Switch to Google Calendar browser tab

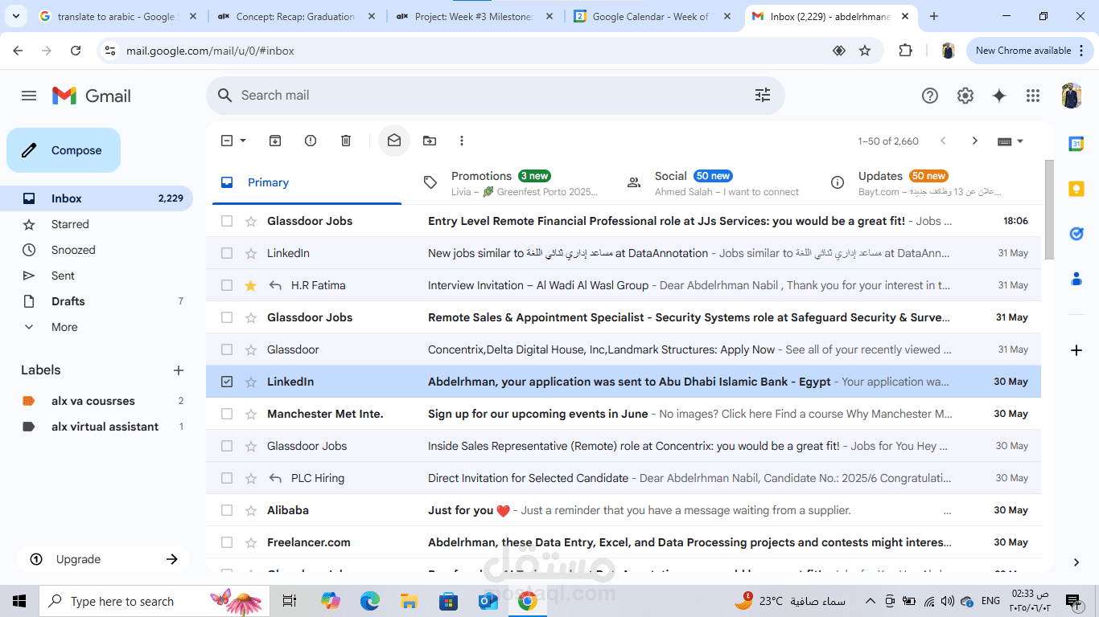click(652, 16)
